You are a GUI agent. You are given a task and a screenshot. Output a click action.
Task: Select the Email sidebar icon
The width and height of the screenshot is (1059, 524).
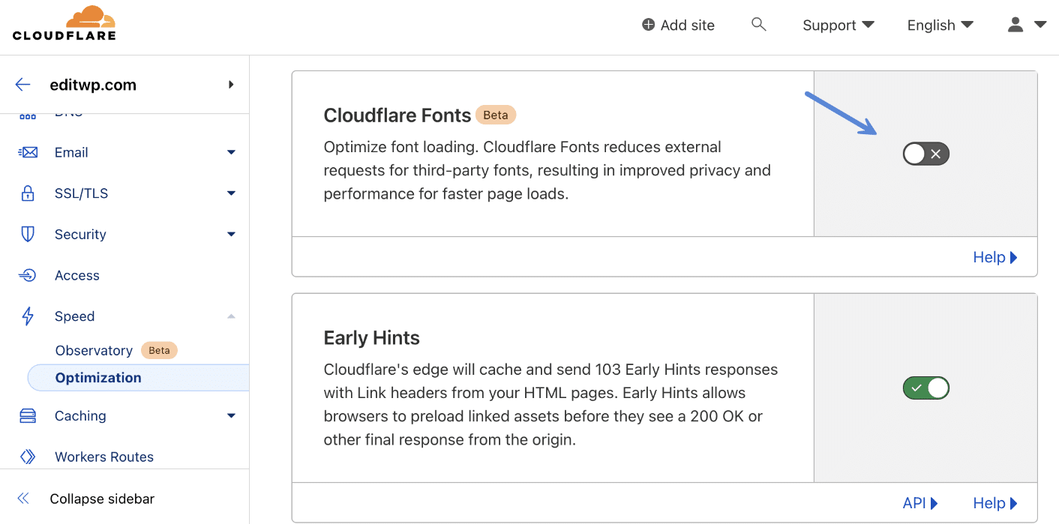pyautogui.click(x=28, y=152)
